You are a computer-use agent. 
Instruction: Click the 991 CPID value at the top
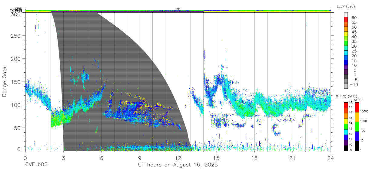pos(178,9)
